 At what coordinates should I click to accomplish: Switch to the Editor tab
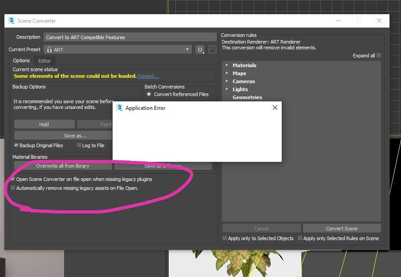pos(45,61)
